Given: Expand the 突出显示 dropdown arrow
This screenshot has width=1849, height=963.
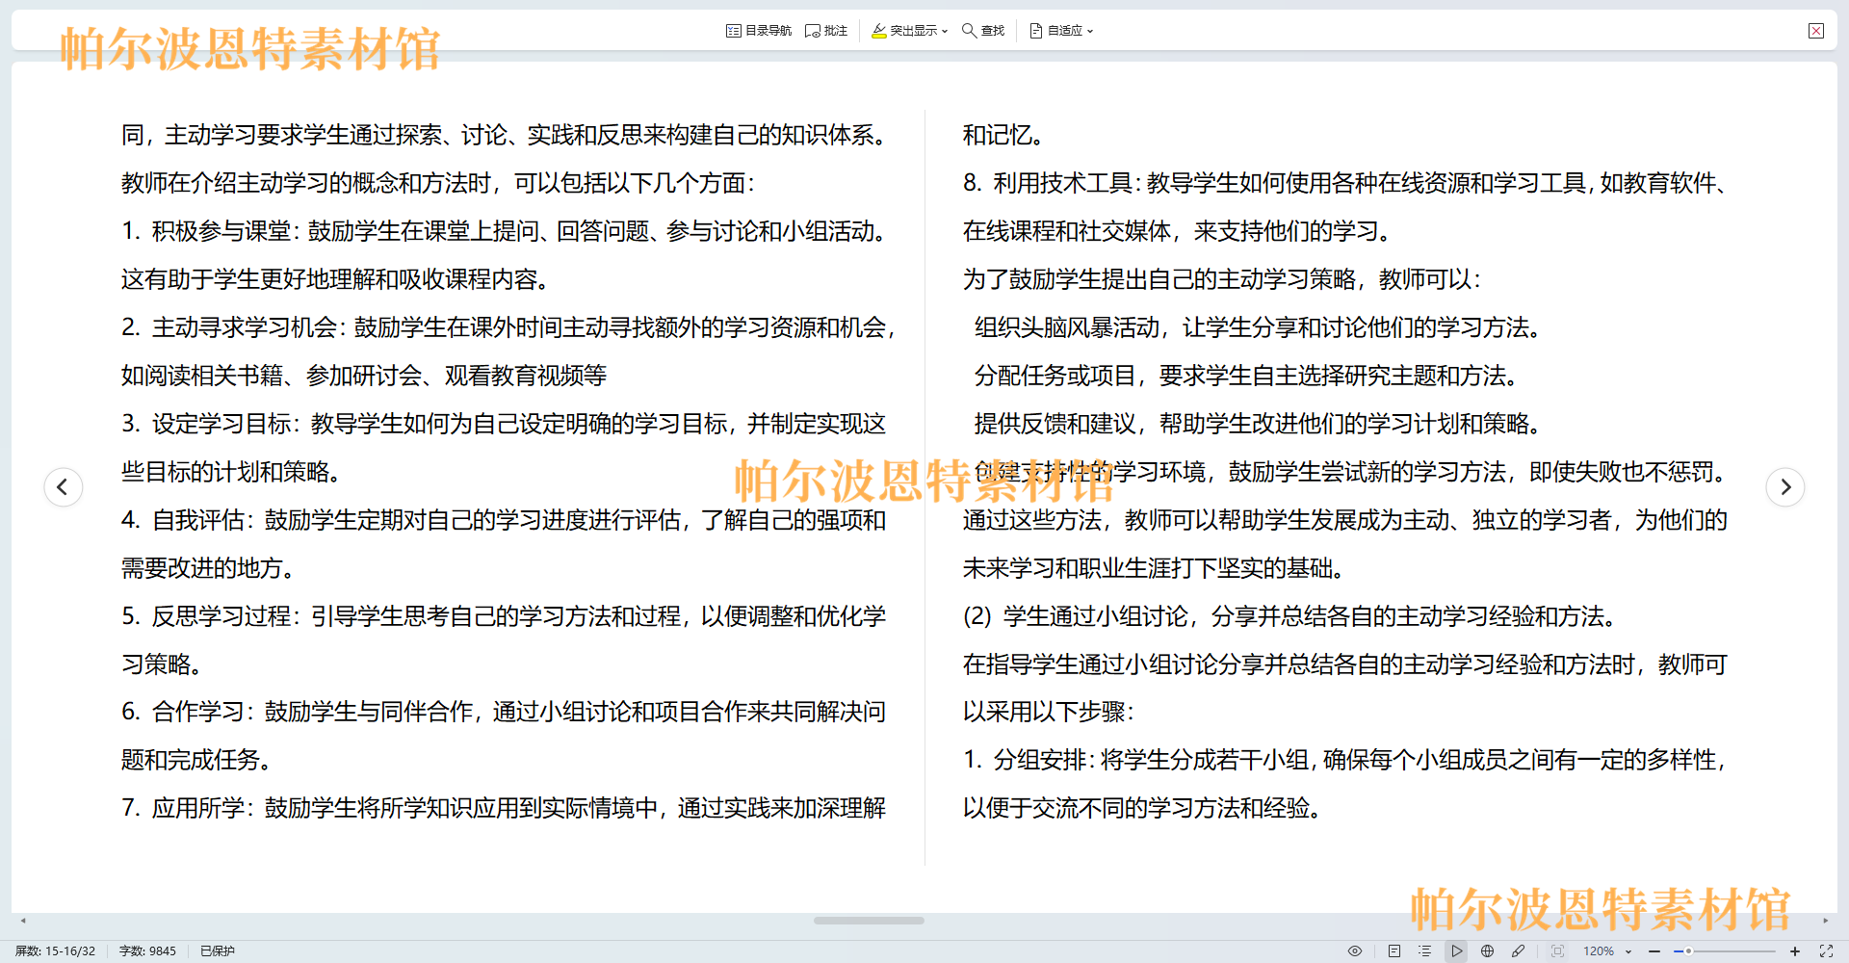Looking at the screenshot, I should 945,31.
